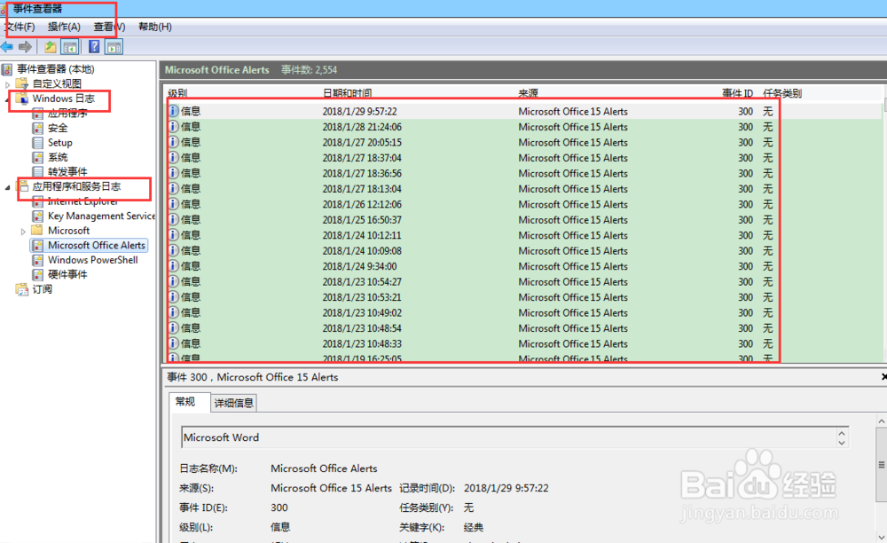Open the 系统 log
The width and height of the screenshot is (887, 543).
point(58,157)
